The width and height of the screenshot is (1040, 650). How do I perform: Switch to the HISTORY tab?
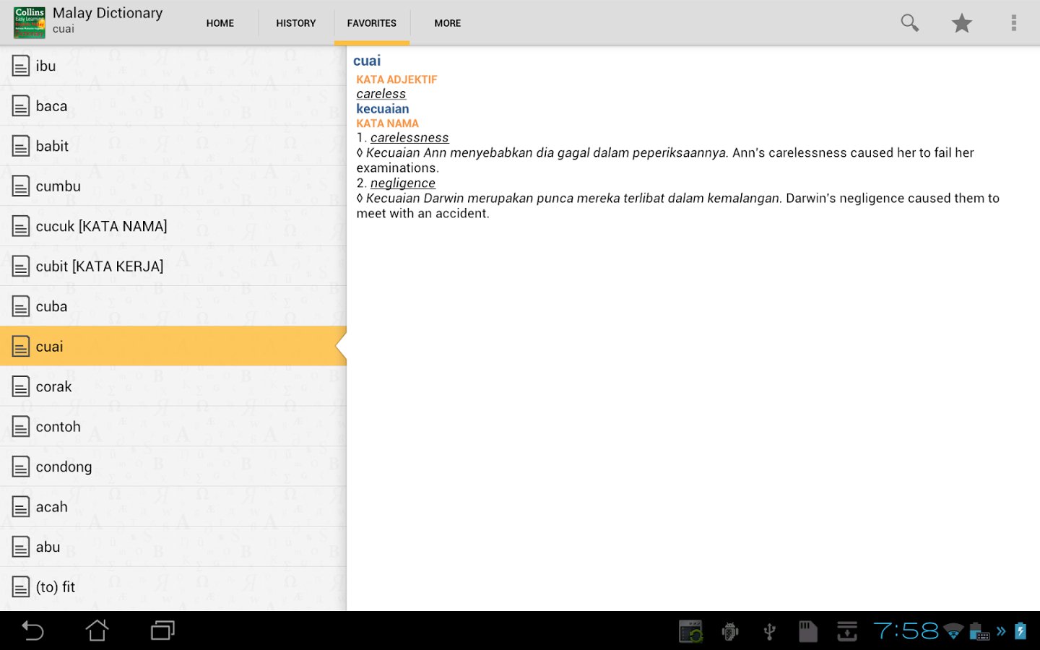point(296,23)
